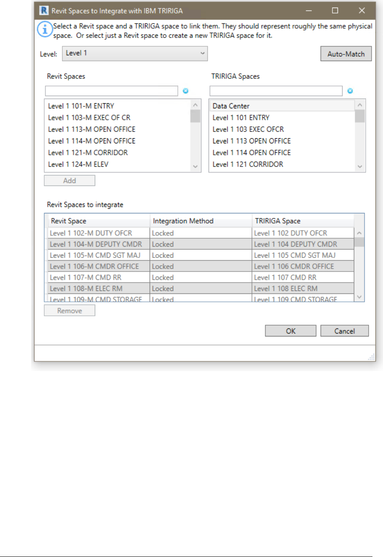The height and width of the screenshot is (557, 383).
Task: Focus the Revit Spaces search field
Action: [112, 91]
